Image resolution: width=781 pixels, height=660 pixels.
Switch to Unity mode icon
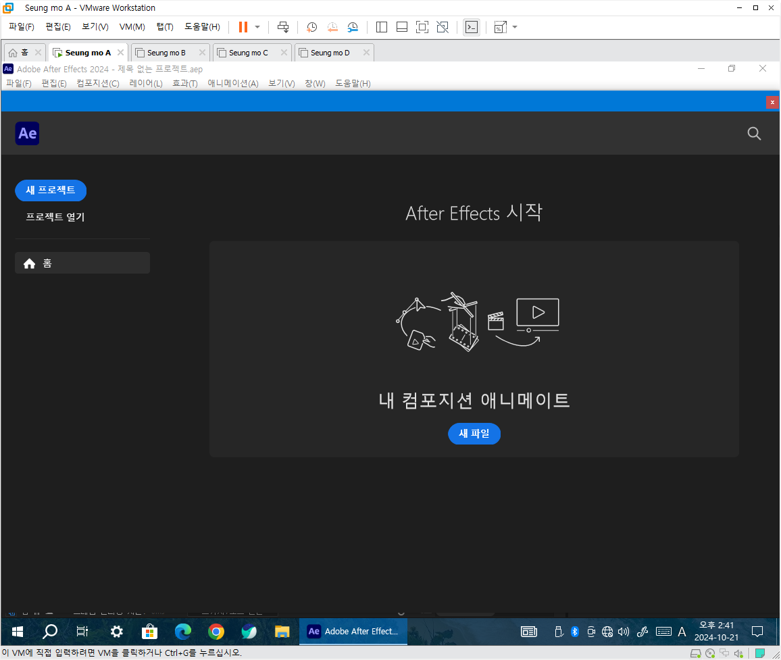pyautogui.click(x=443, y=27)
